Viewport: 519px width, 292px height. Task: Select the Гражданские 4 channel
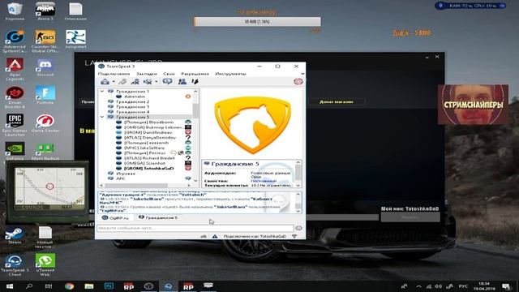[x=132, y=112]
